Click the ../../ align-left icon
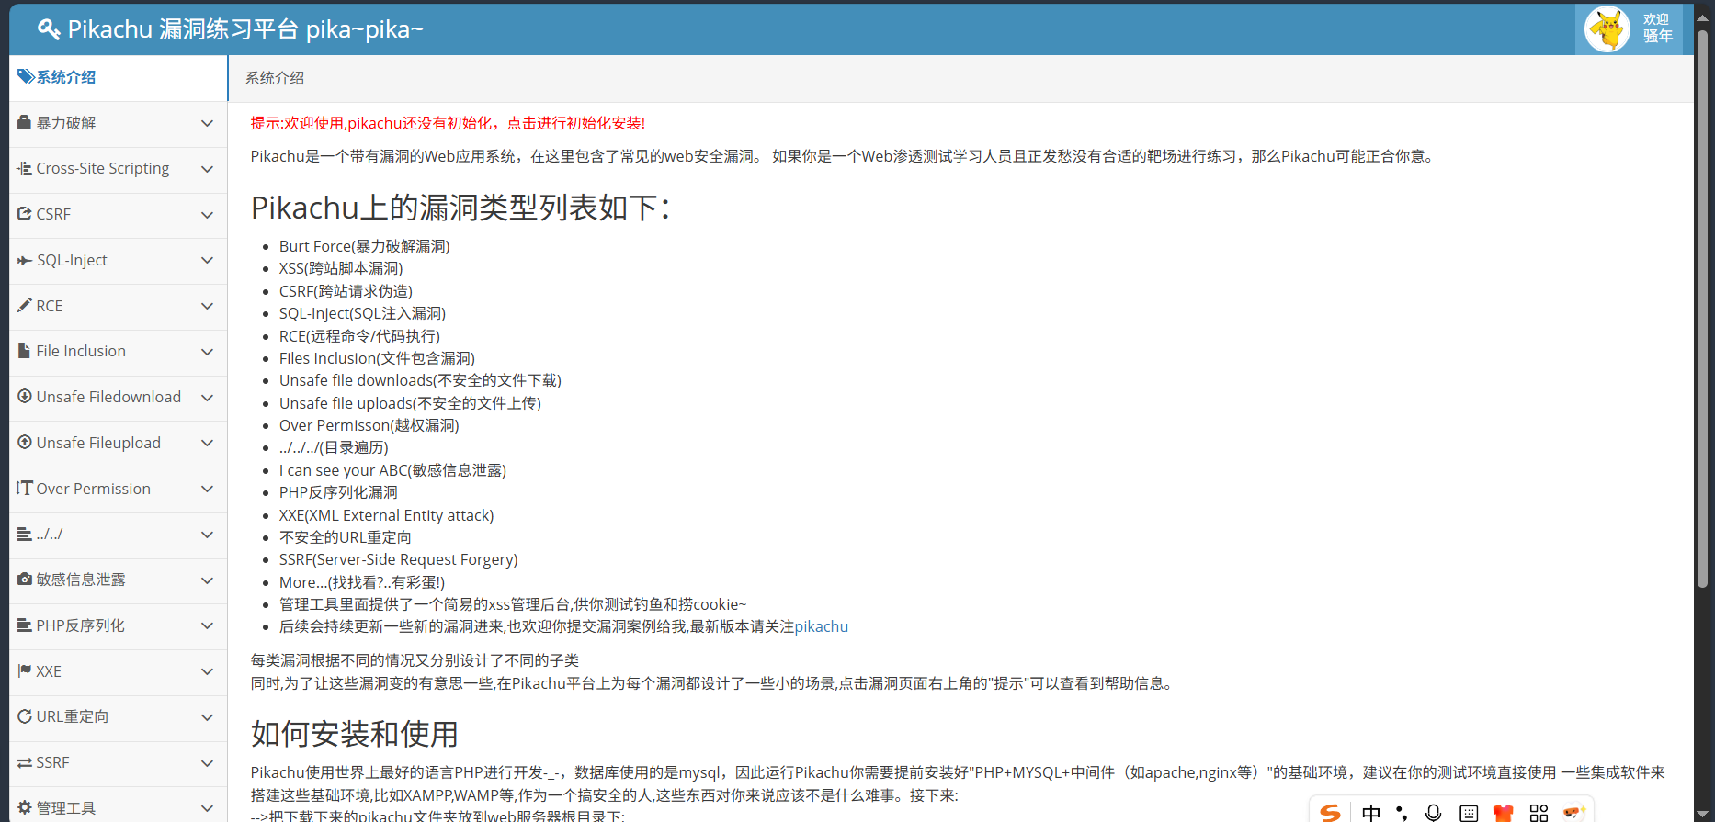Image resolution: width=1715 pixels, height=822 pixels. (25, 534)
